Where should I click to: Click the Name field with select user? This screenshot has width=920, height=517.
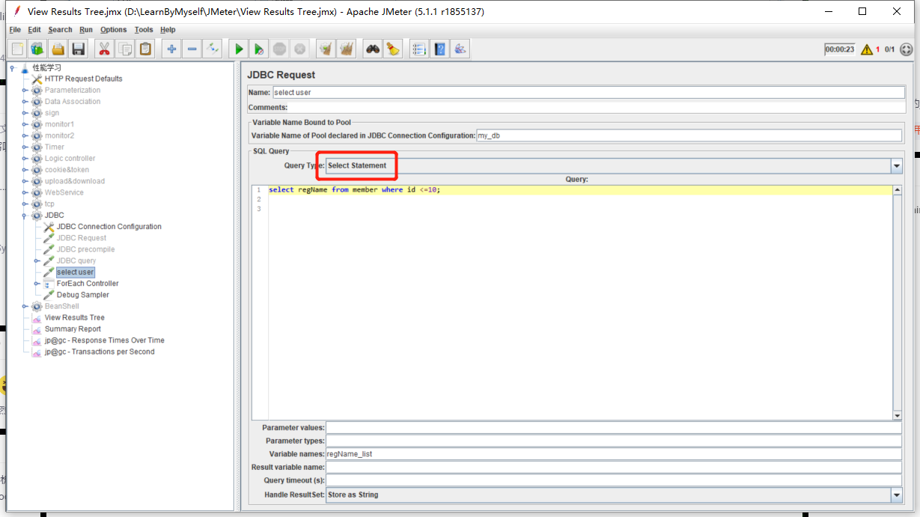[588, 92]
